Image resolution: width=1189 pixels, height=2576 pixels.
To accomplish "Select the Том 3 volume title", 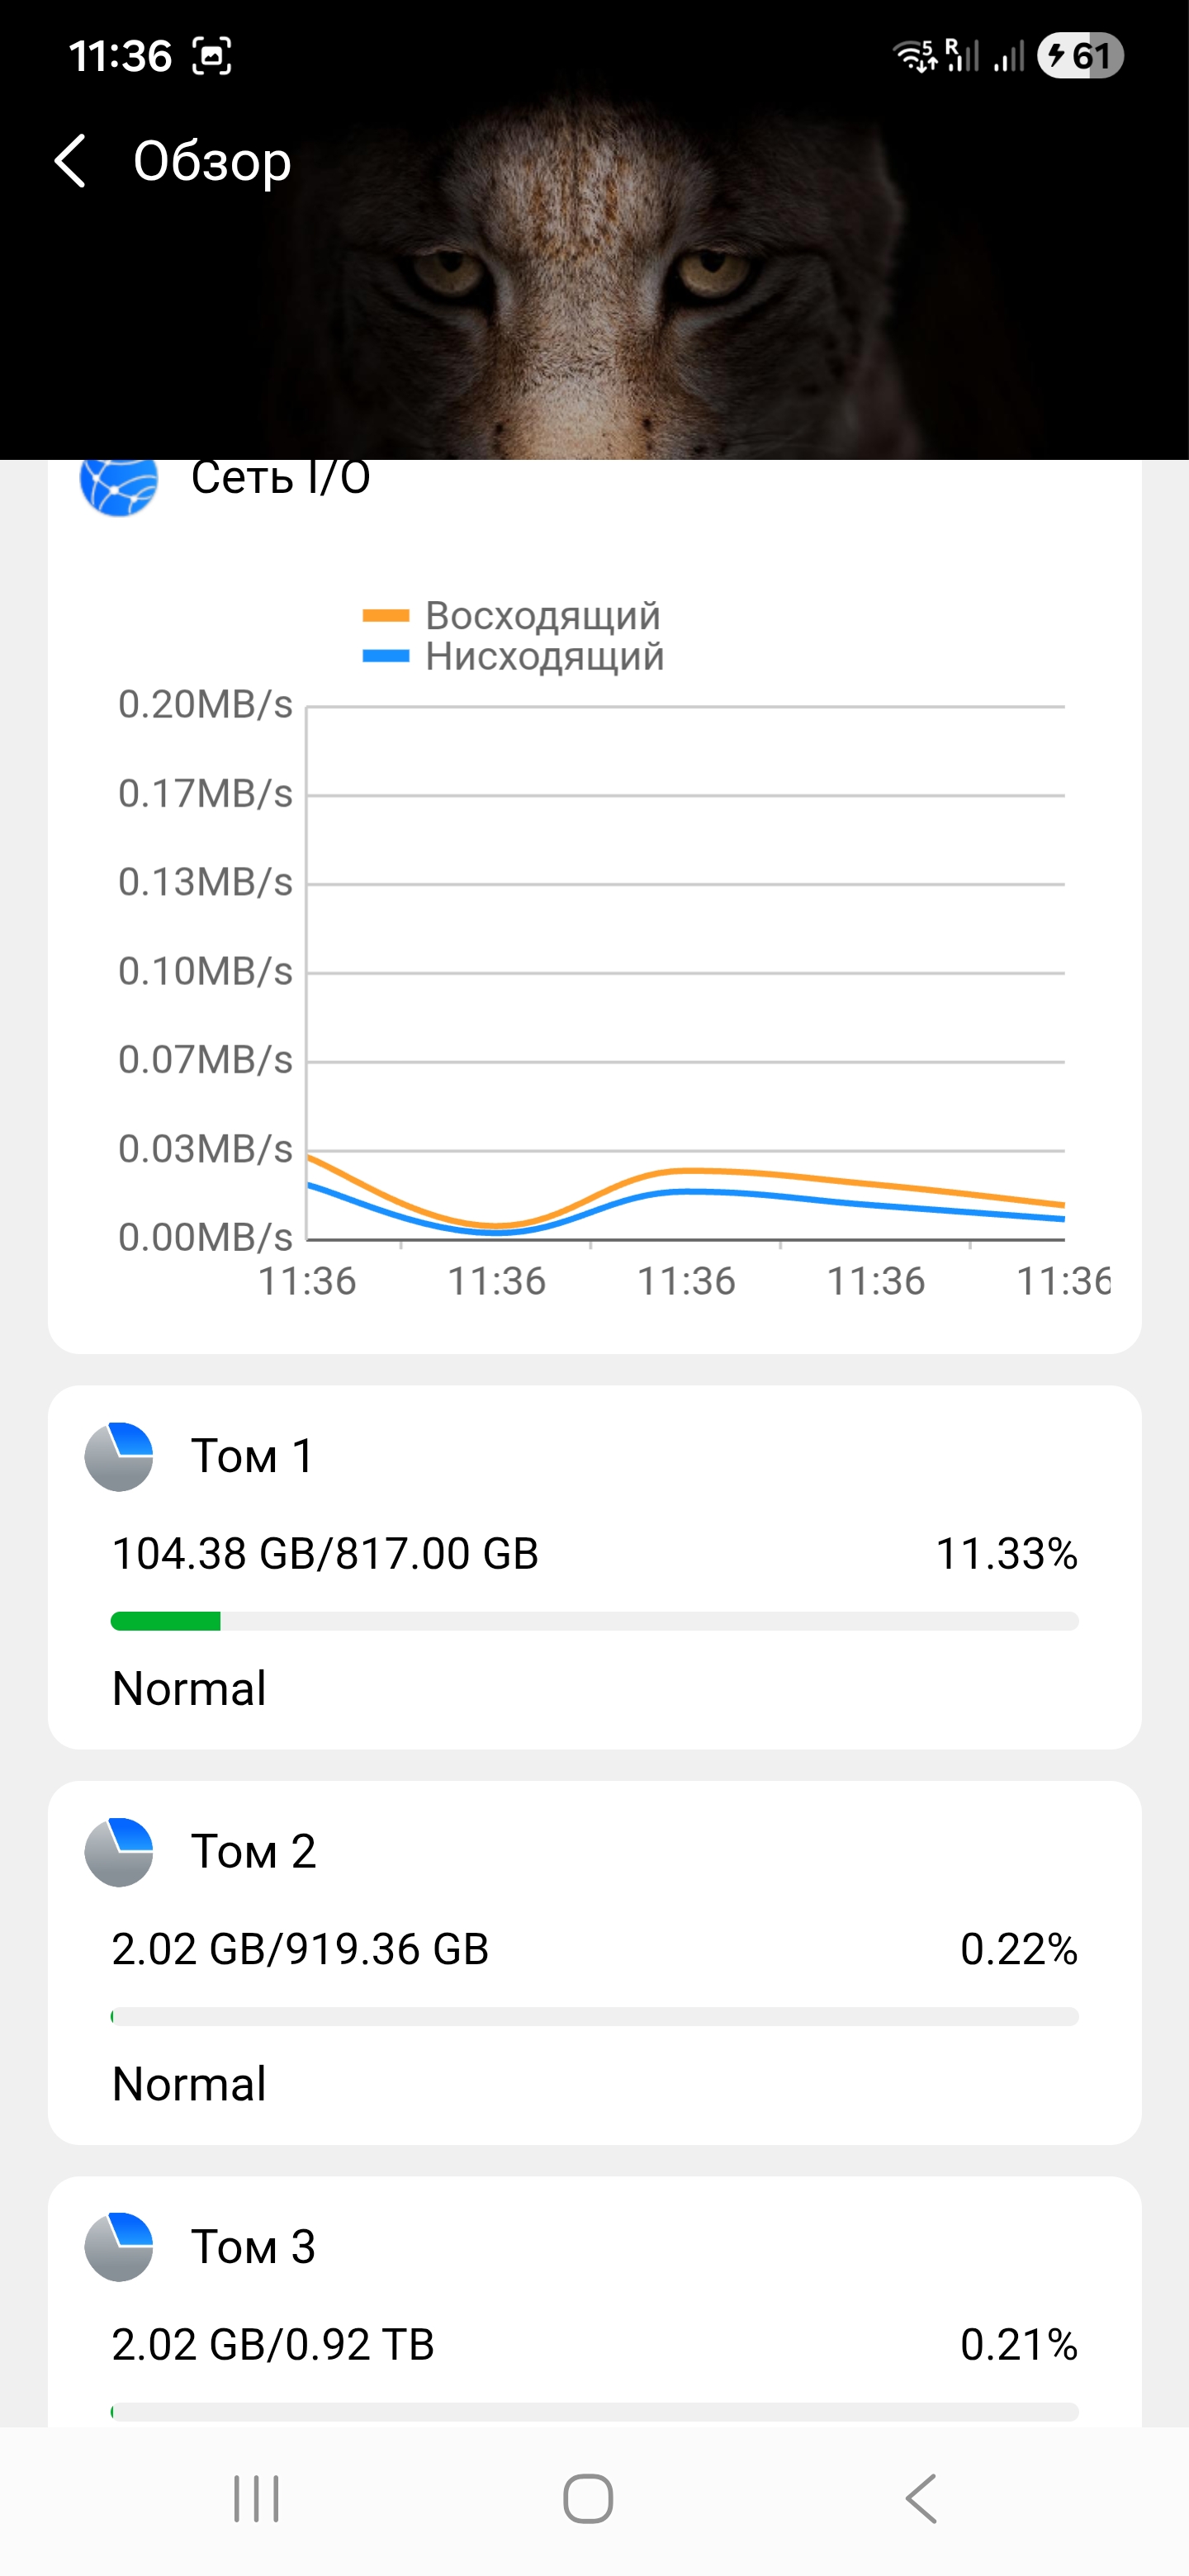I will point(254,2247).
